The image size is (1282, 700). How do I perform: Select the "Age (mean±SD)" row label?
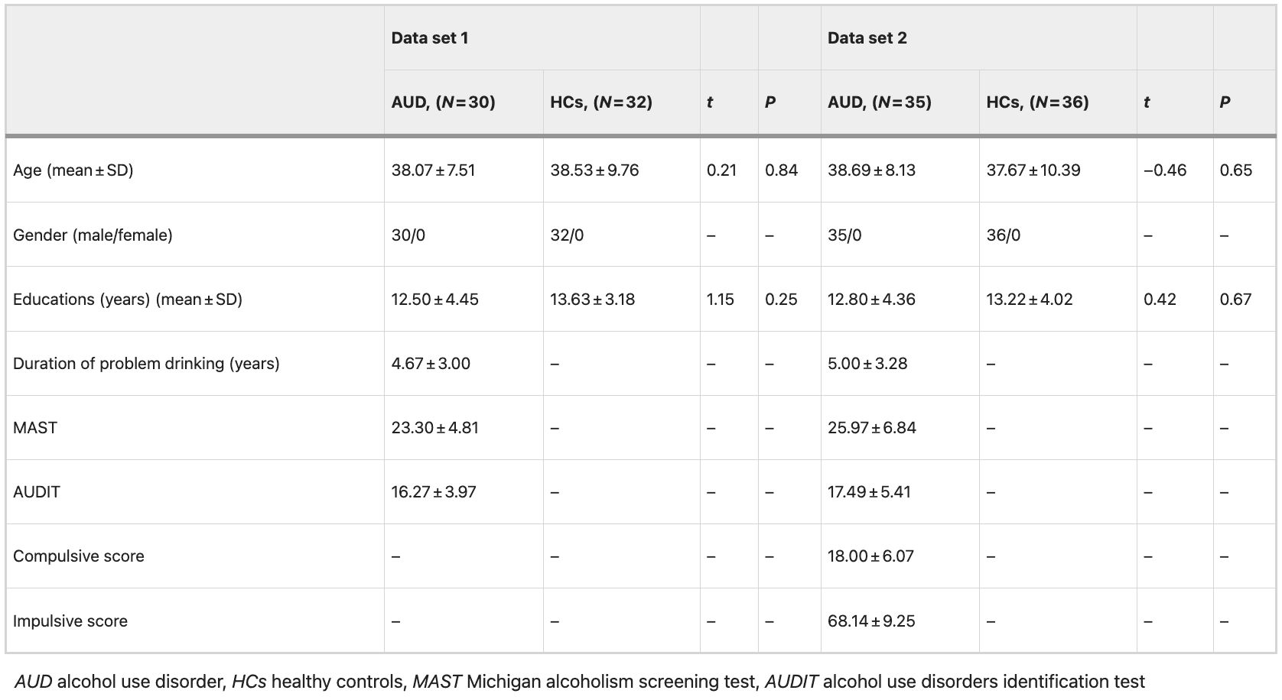(x=73, y=170)
